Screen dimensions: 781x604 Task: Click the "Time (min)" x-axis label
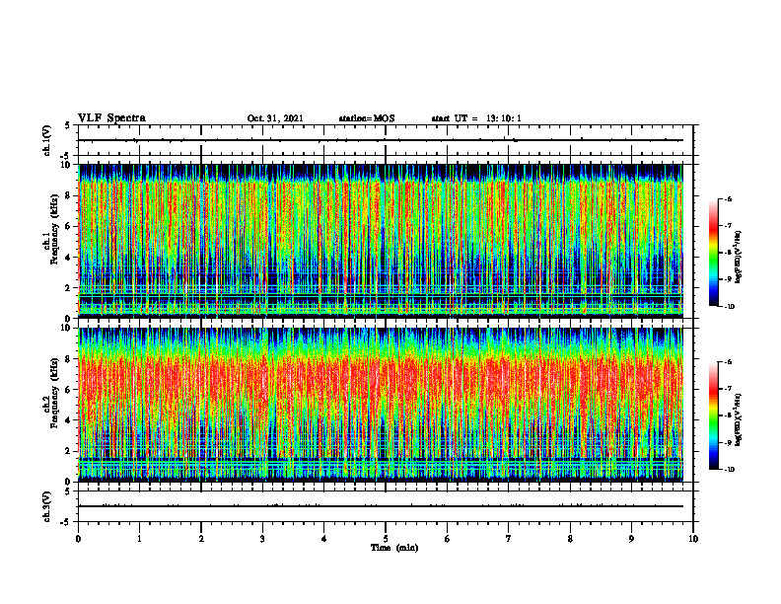click(x=394, y=548)
